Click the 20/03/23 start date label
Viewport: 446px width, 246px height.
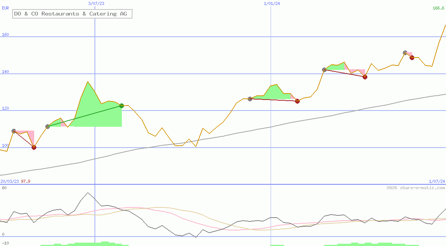10,181
